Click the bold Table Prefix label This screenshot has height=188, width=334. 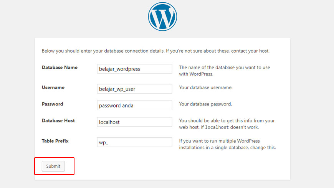55,141
